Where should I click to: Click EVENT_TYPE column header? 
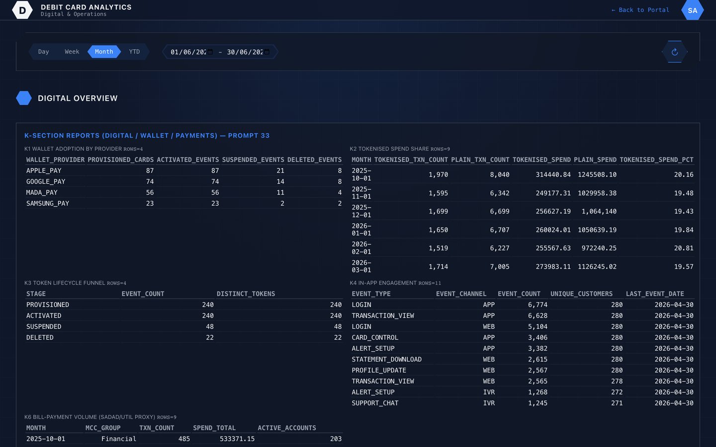coord(371,294)
